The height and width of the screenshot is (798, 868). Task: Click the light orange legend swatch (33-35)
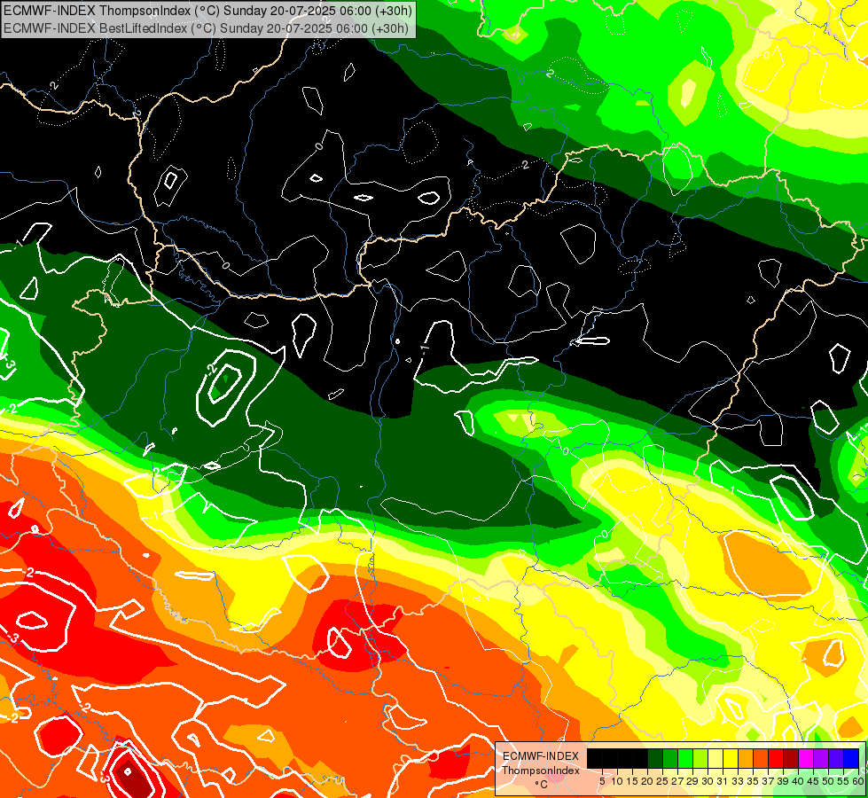[746, 758]
